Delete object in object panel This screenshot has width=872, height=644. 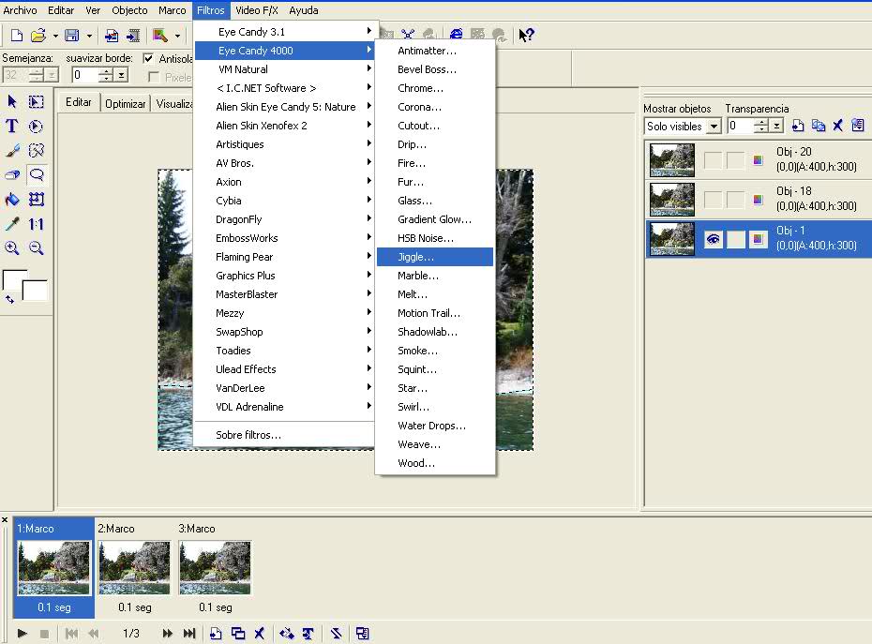click(837, 126)
